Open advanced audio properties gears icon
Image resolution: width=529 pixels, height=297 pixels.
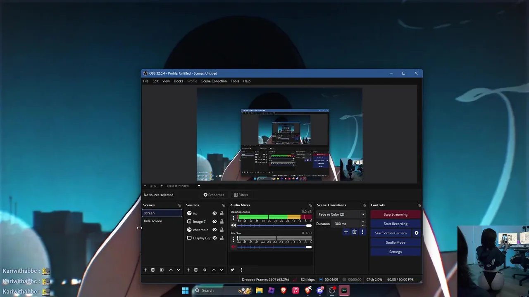(232, 270)
